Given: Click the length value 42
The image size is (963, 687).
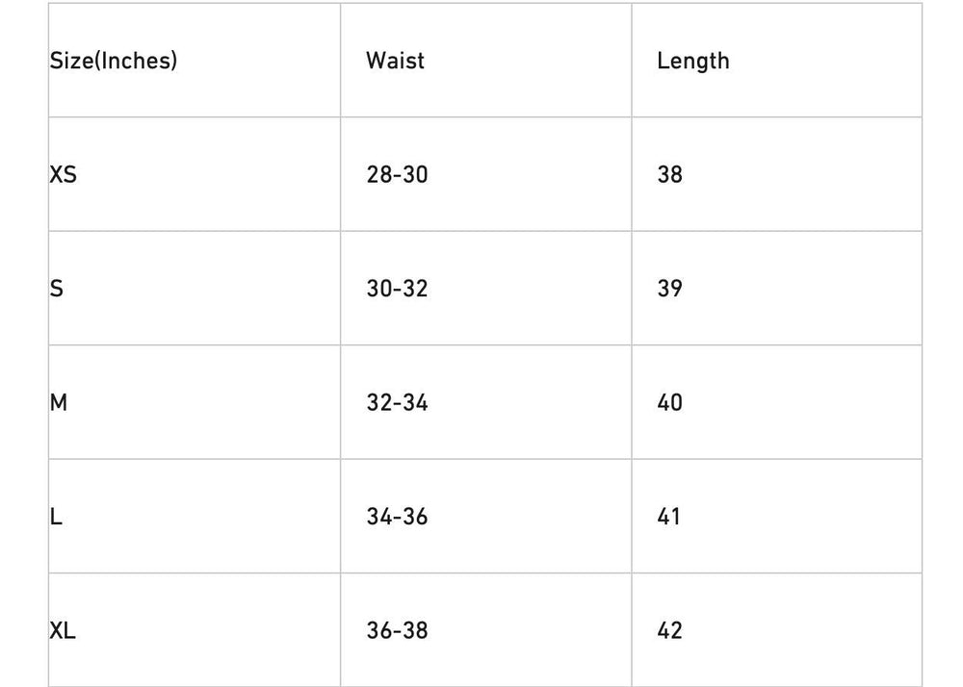Looking at the screenshot, I should click(x=669, y=631).
